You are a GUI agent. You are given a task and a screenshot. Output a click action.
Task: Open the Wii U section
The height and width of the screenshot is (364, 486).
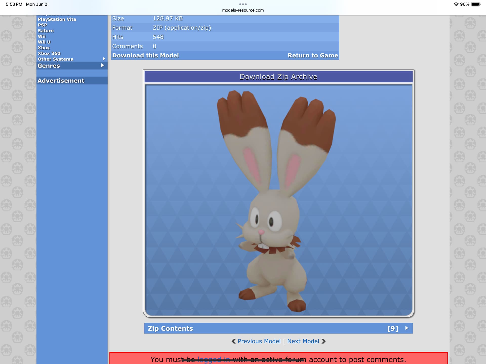point(44,42)
